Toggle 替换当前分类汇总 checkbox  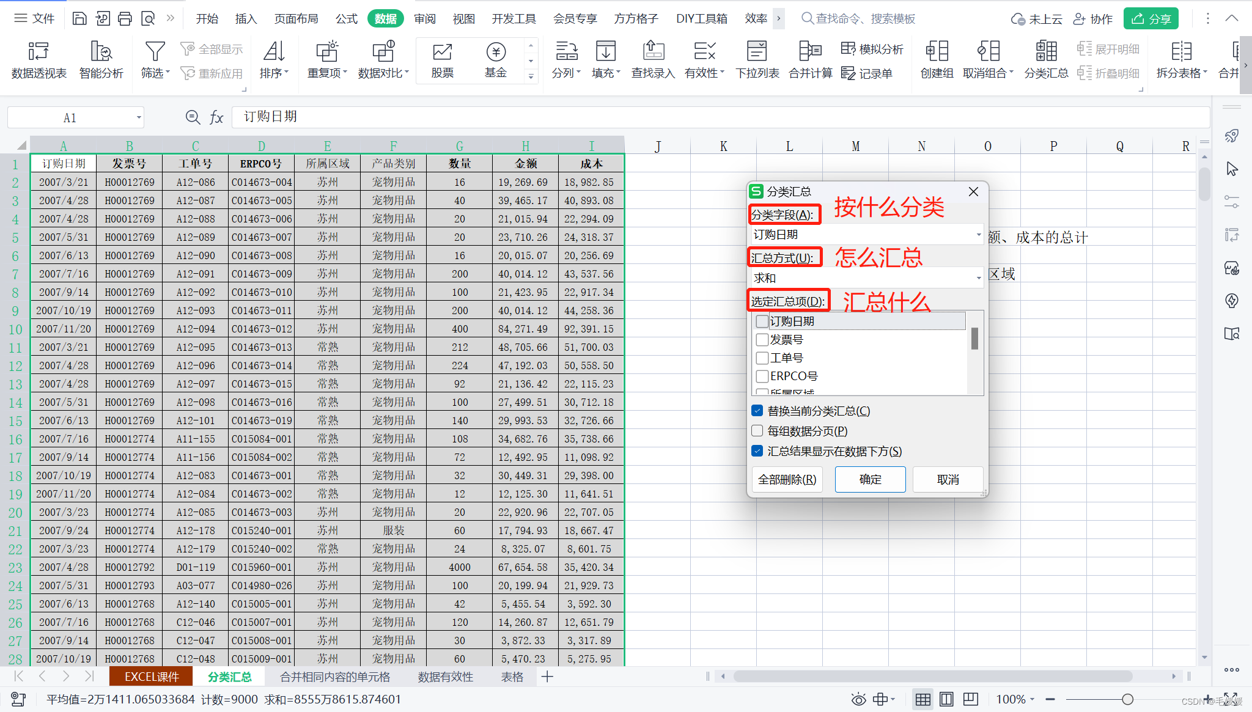coord(757,411)
